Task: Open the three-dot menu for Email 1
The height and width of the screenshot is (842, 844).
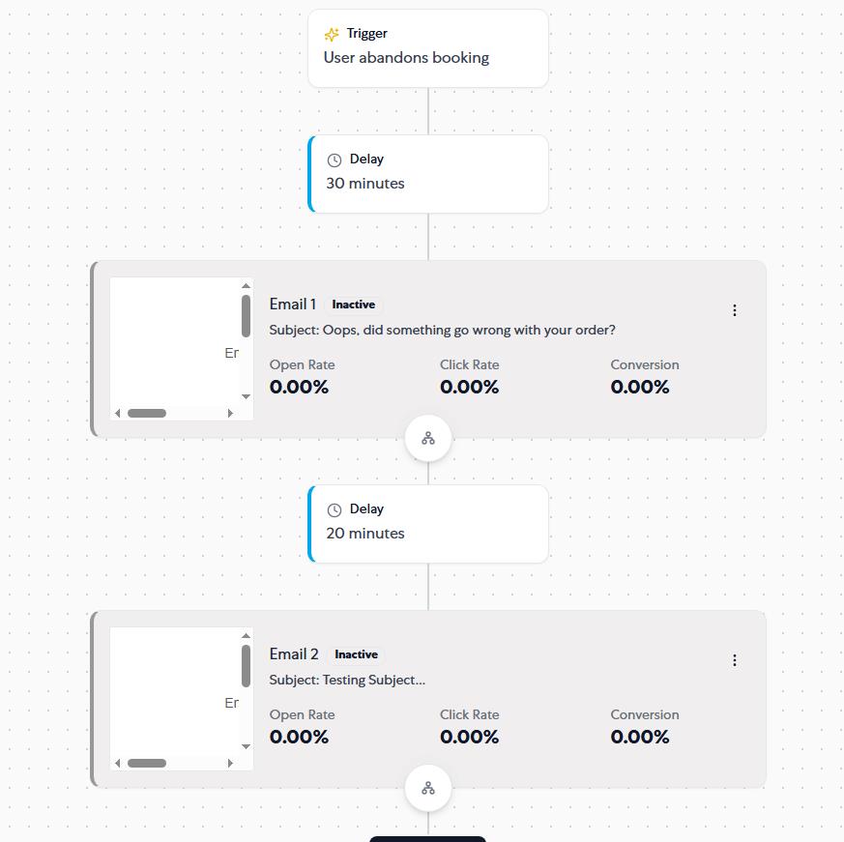Action: (x=734, y=310)
